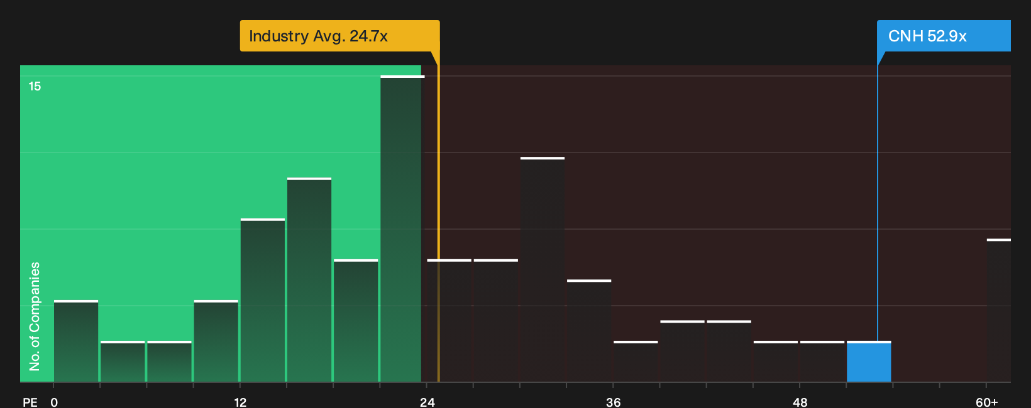Image resolution: width=1031 pixels, height=408 pixels.
Task: Click the CNH 52.9x label
Action: tap(944, 36)
